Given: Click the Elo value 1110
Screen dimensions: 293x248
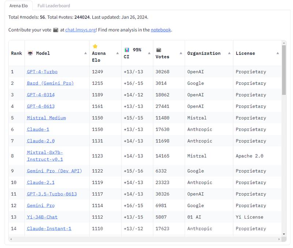Looking at the screenshot, I should 97,229.
